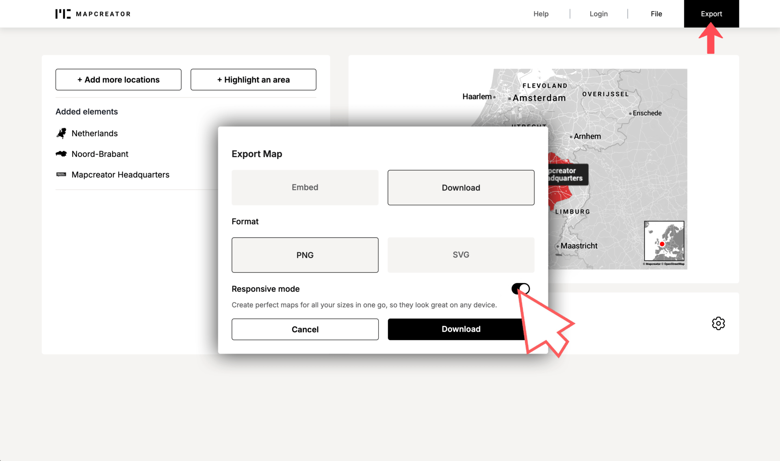
Task: Open the Export menu
Action: coord(711,13)
